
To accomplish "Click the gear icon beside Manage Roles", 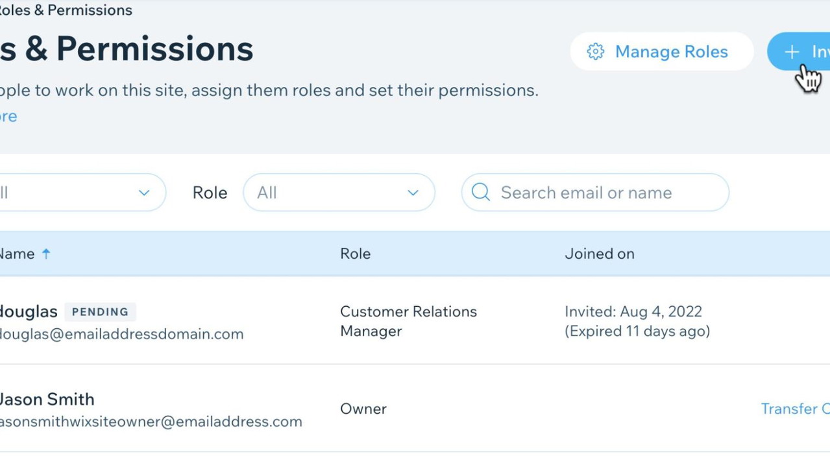I will [x=595, y=51].
